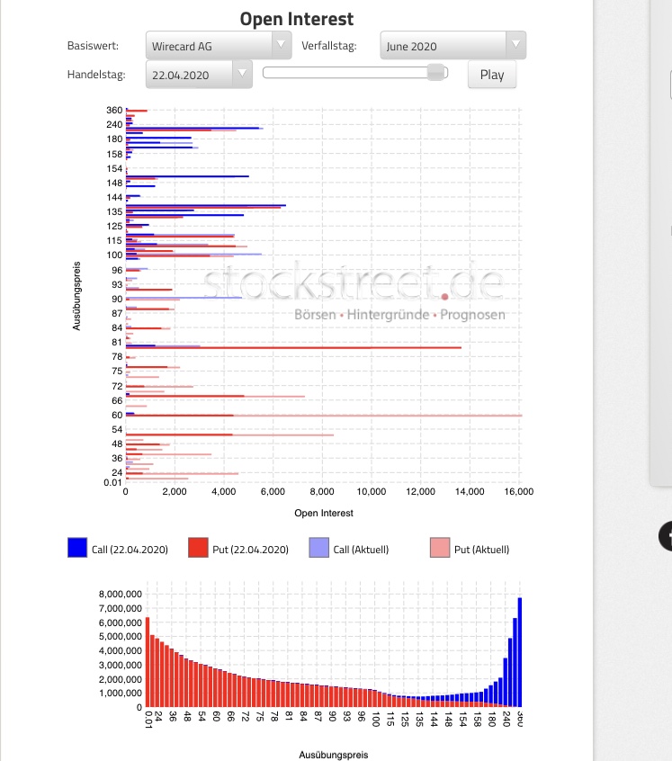The image size is (672, 761).
Task: Click the Verfallstag label
Action: click(329, 46)
